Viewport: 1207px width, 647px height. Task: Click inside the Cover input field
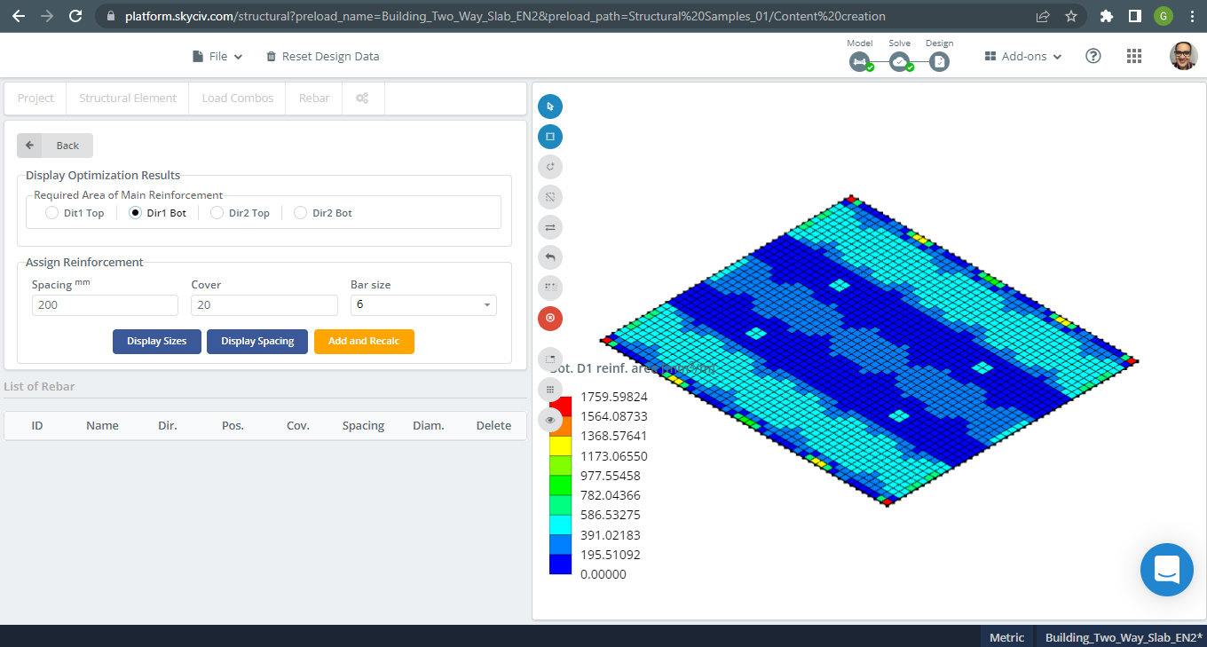[x=264, y=304]
